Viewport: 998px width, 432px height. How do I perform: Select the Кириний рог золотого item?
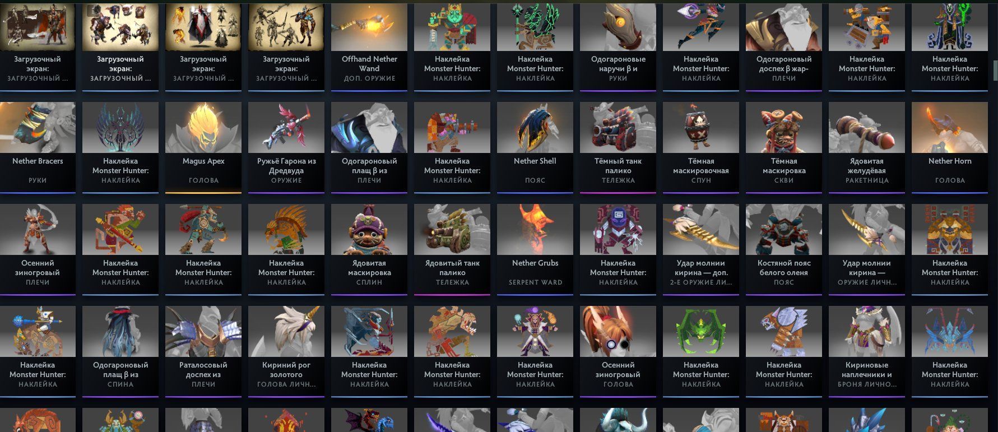click(x=286, y=351)
